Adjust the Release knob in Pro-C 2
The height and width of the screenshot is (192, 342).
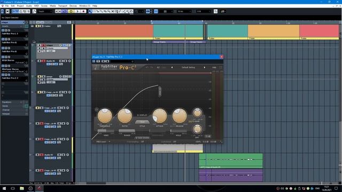coord(180,116)
